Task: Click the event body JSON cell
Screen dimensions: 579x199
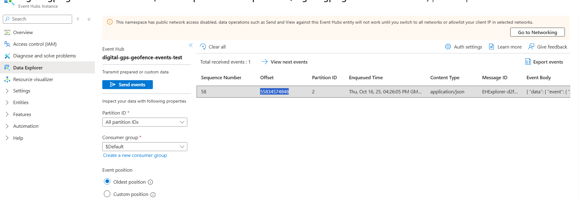Action: [548, 92]
